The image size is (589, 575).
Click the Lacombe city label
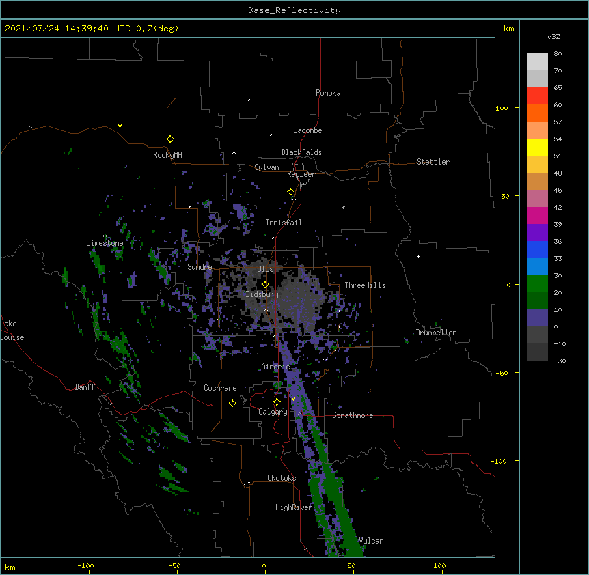[x=307, y=130]
